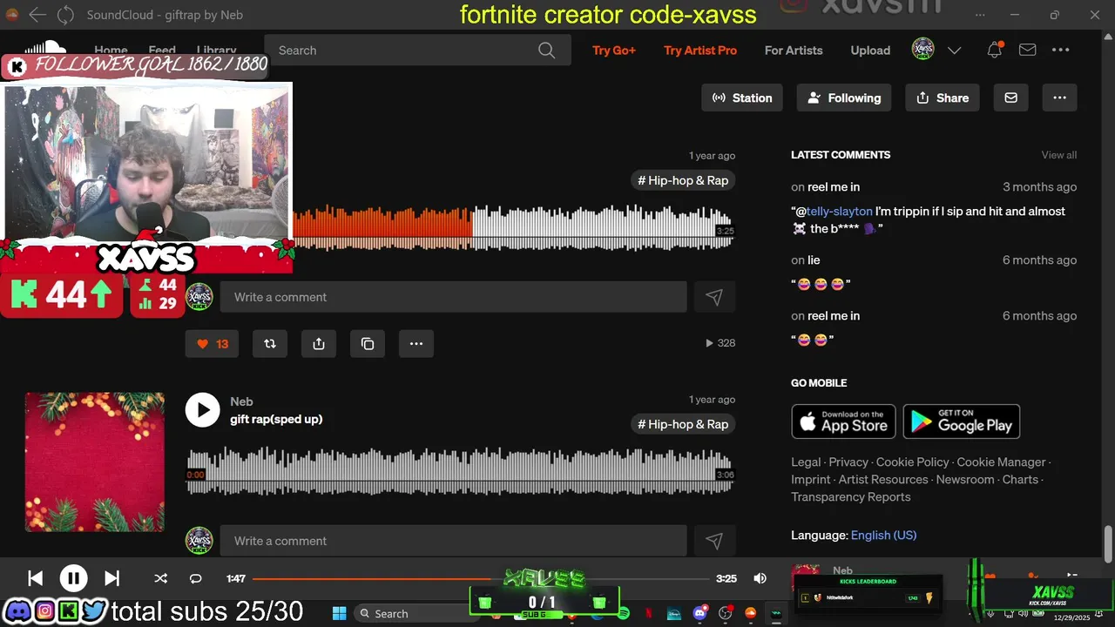Open the more options button beside message

point(1059,98)
